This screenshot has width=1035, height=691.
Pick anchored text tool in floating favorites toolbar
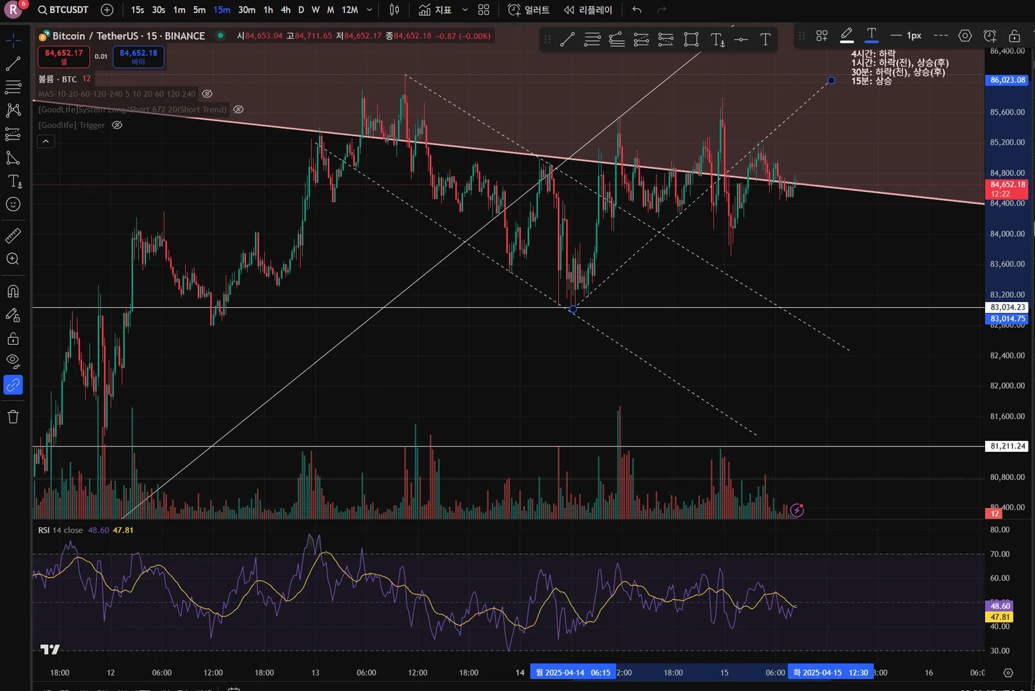coord(717,40)
